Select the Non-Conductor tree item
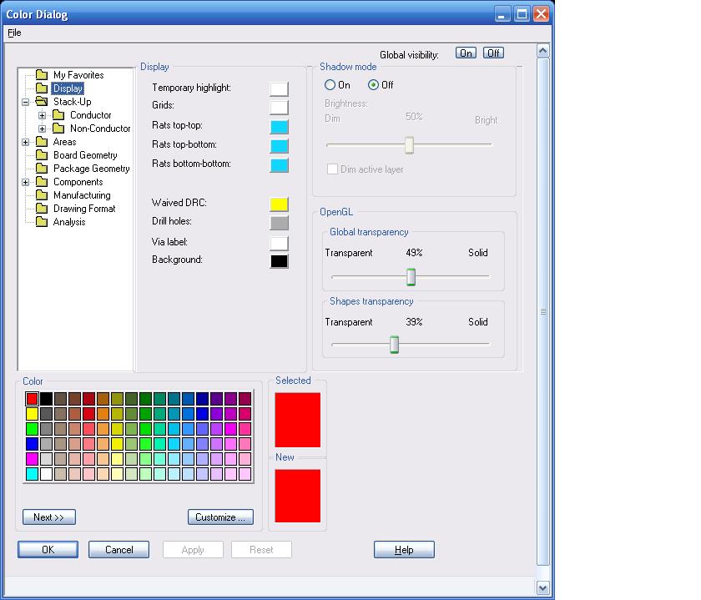The height and width of the screenshot is (600, 701). pos(99,129)
